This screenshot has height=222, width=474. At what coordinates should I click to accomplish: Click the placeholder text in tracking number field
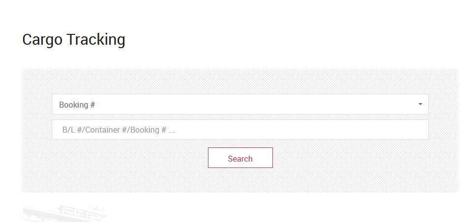pos(118,130)
